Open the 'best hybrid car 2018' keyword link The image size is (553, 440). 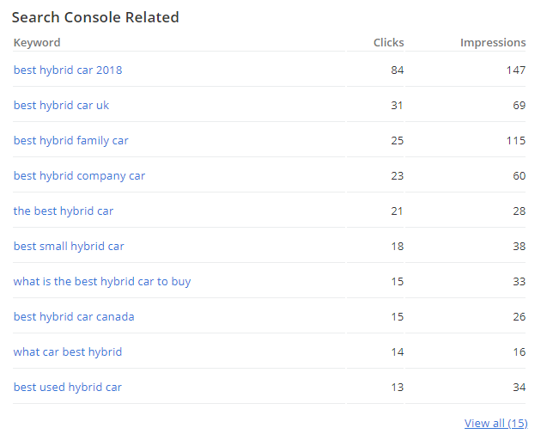tap(68, 70)
